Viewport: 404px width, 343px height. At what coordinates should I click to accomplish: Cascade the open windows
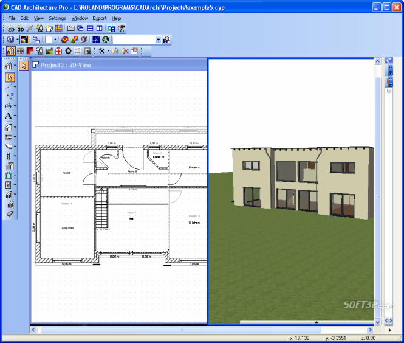tap(80, 29)
